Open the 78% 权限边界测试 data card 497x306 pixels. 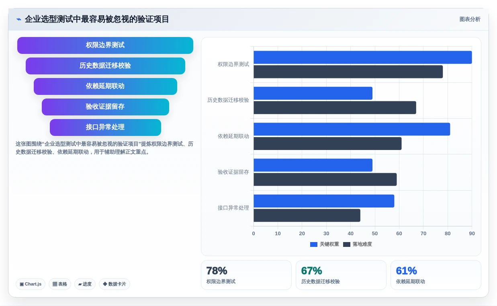click(246, 275)
